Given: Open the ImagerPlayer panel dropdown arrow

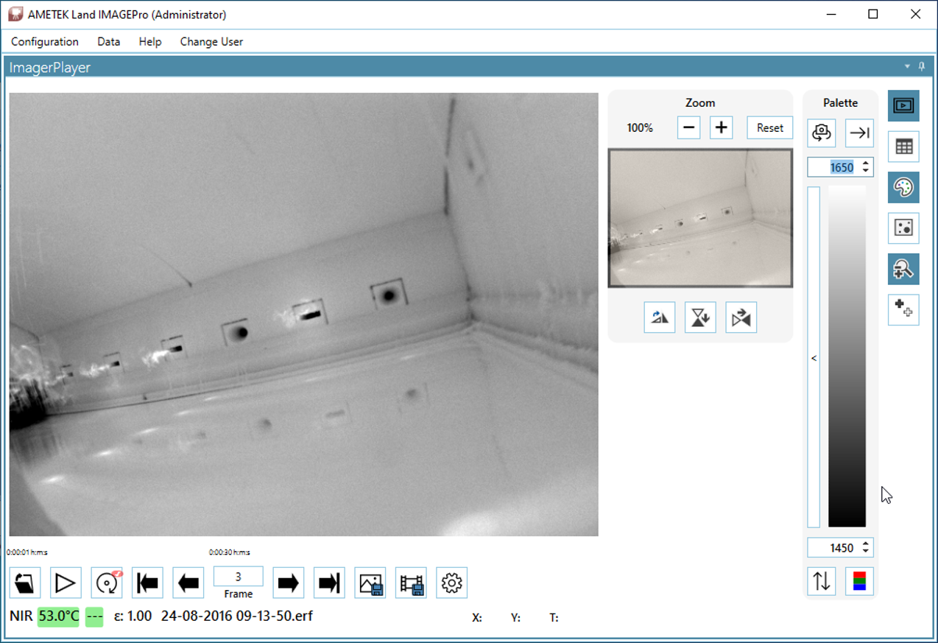Looking at the screenshot, I should click(906, 67).
